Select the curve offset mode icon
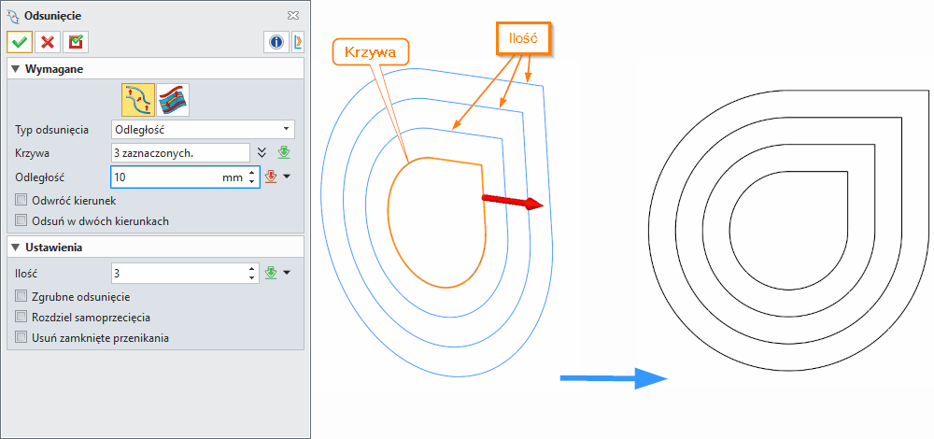 (x=138, y=98)
